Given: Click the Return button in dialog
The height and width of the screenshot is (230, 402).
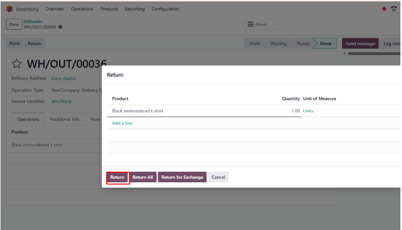Looking at the screenshot, I should click(117, 178).
